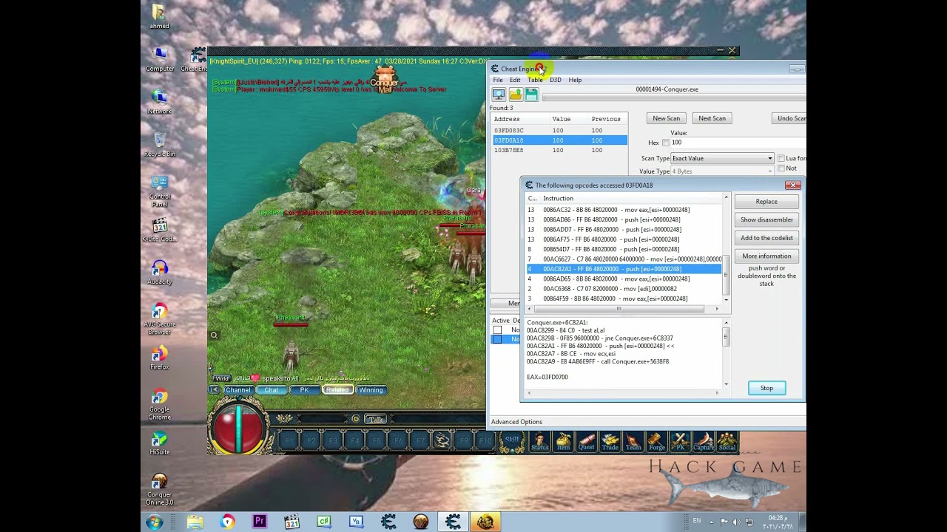The height and width of the screenshot is (532, 947).
Task: Open the D3D menu
Action: coord(555,80)
